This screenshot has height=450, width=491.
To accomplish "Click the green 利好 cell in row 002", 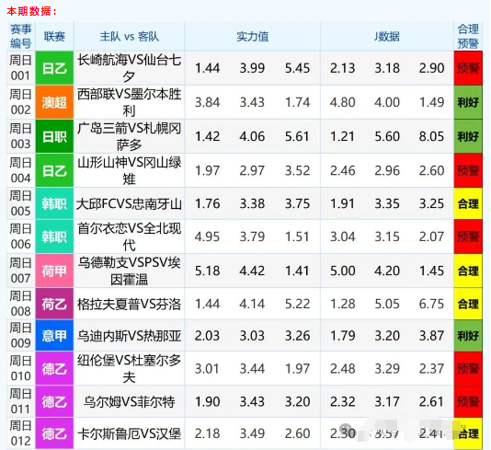I will click(468, 102).
